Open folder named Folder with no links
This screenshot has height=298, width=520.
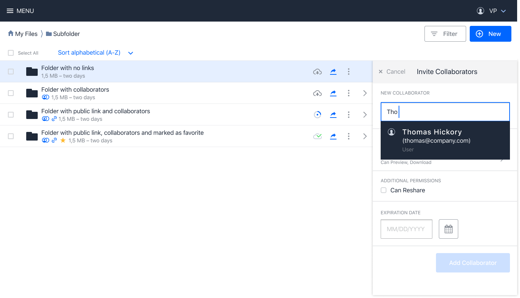[68, 68]
